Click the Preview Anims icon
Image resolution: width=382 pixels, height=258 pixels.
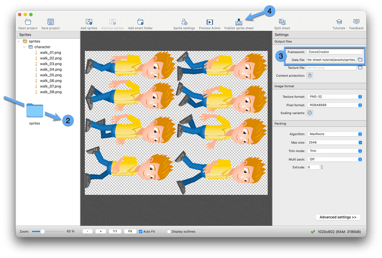tap(210, 22)
